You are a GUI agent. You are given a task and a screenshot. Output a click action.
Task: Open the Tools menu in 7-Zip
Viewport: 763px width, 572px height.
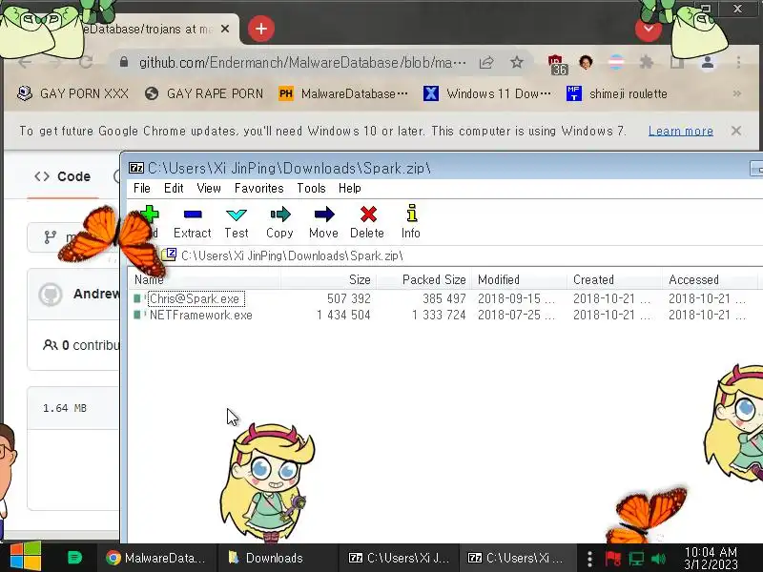[312, 188]
